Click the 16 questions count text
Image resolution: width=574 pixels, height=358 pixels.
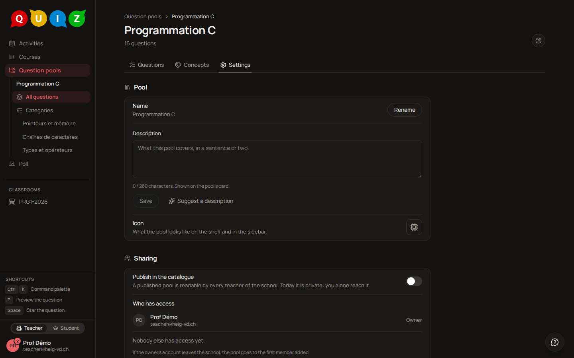point(140,43)
